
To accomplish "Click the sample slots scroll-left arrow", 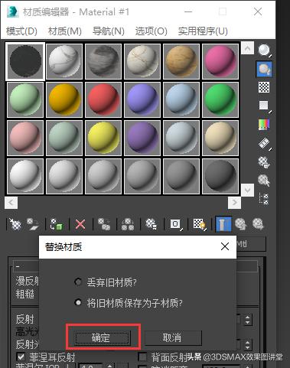I will (11, 203).
